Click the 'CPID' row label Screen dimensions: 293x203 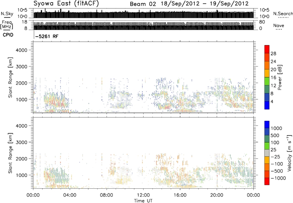click(8, 35)
